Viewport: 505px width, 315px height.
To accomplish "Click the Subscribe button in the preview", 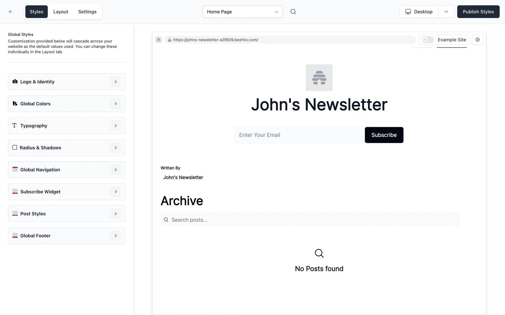I will (x=384, y=135).
